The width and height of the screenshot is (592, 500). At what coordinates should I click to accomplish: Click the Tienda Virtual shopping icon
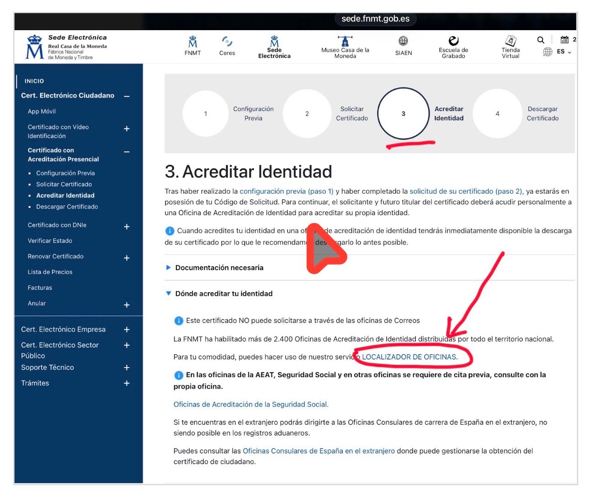(510, 41)
